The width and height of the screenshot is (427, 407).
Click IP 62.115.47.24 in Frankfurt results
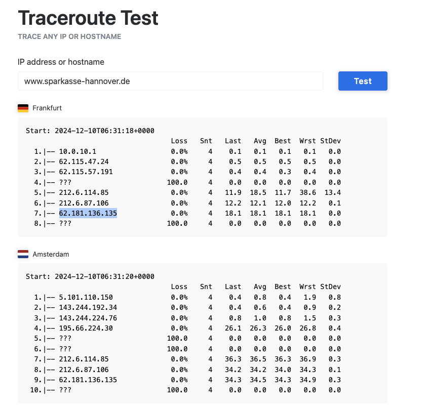coord(84,161)
